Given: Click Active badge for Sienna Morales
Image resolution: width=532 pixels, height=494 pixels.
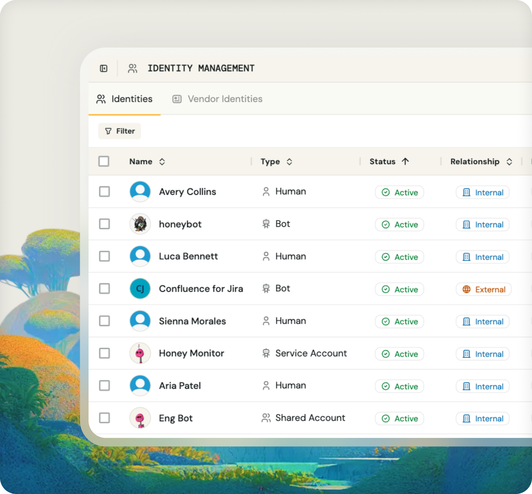Looking at the screenshot, I should coord(400,322).
